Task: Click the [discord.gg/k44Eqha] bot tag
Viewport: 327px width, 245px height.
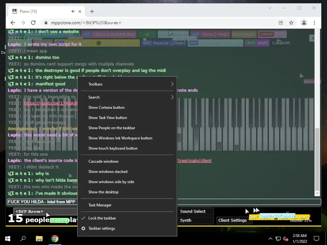Action: [x=109, y=34]
